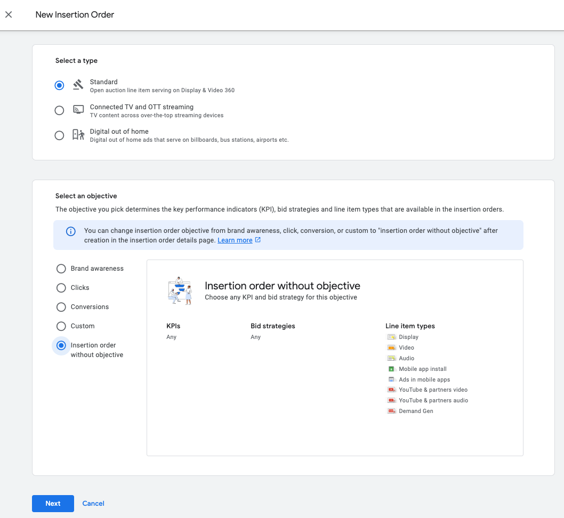The image size is (564, 518).
Task: Click the insertion order illustration graphic
Action: (180, 290)
